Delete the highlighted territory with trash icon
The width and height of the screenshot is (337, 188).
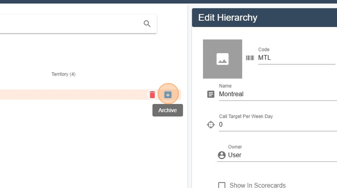pyautogui.click(x=152, y=95)
